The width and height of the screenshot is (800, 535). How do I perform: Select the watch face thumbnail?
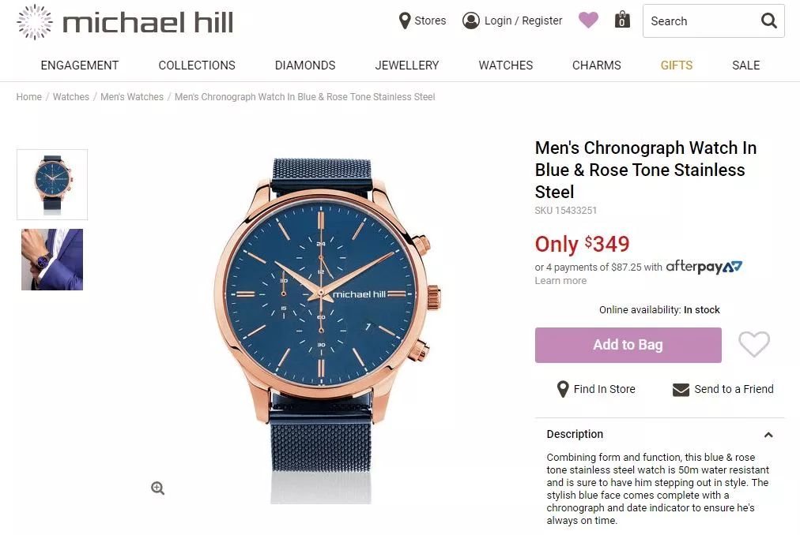(x=52, y=185)
